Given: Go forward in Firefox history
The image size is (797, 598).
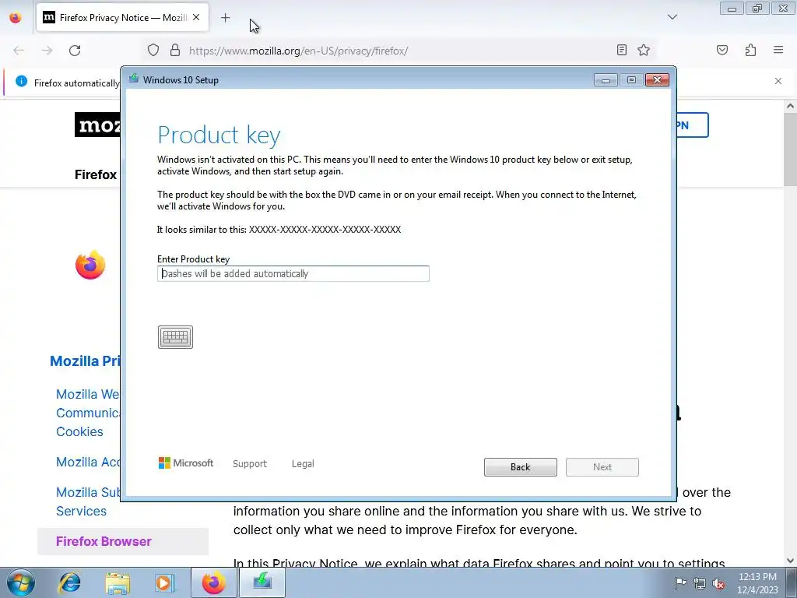Looking at the screenshot, I should 47,51.
